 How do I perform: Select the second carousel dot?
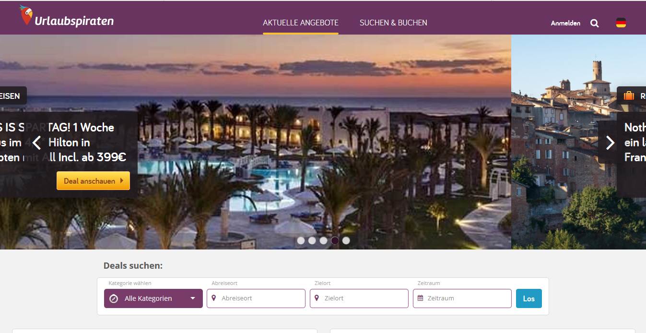click(x=312, y=240)
